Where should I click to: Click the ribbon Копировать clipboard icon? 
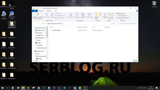(46, 14)
